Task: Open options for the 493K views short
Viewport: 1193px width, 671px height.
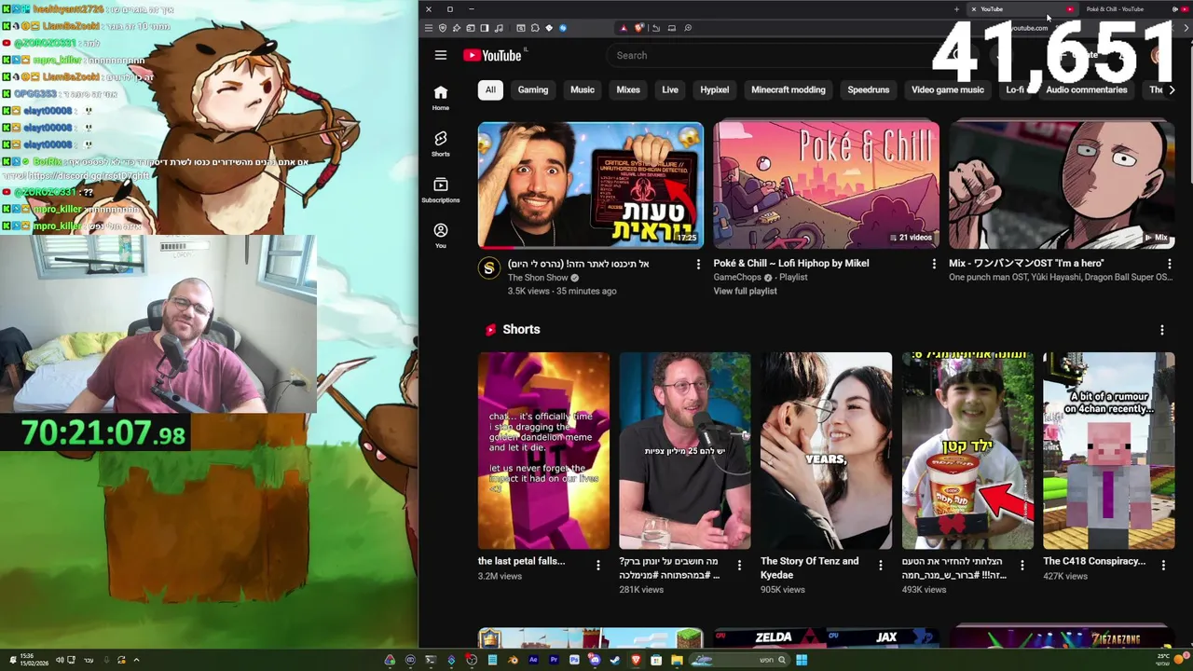Action: pyautogui.click(x=1022, y=565)
